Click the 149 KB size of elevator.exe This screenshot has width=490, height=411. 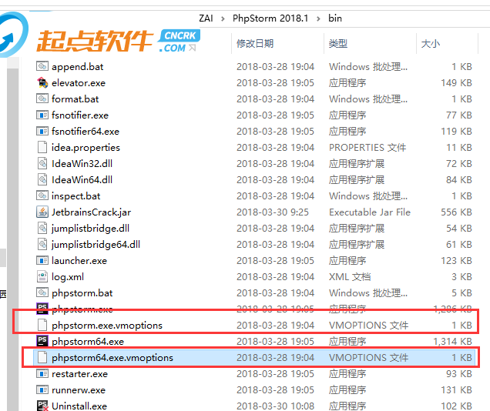(456, 83)
